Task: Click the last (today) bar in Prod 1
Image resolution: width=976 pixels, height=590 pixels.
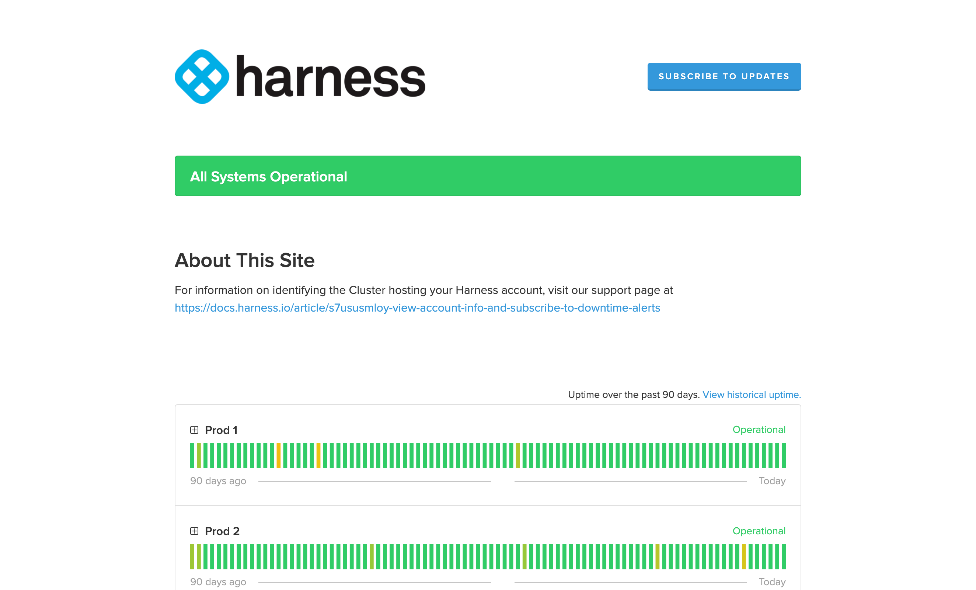Action: pyautogui.click(x=784, y=456)
